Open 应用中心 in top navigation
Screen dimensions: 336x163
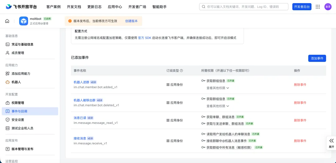point(115,7)
